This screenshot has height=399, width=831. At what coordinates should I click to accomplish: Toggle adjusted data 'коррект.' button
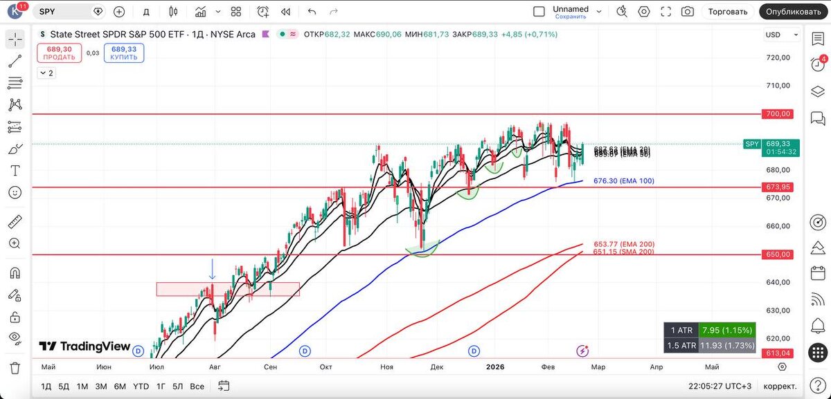780,386
